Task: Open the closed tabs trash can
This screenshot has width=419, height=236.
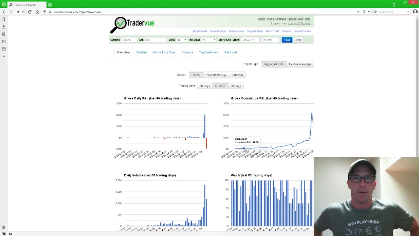Action: pos(394,5)
